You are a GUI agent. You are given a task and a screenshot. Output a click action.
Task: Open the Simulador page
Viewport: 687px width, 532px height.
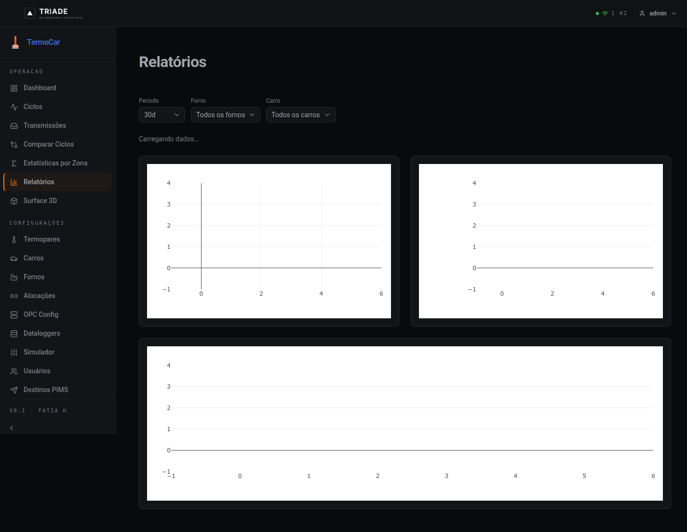pos(58,352)
